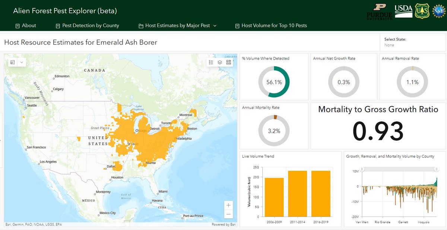The height and width of the screenshot is (230, 447).
Task: Open the basemap gallery grid icon
Action: click(228, 62)
